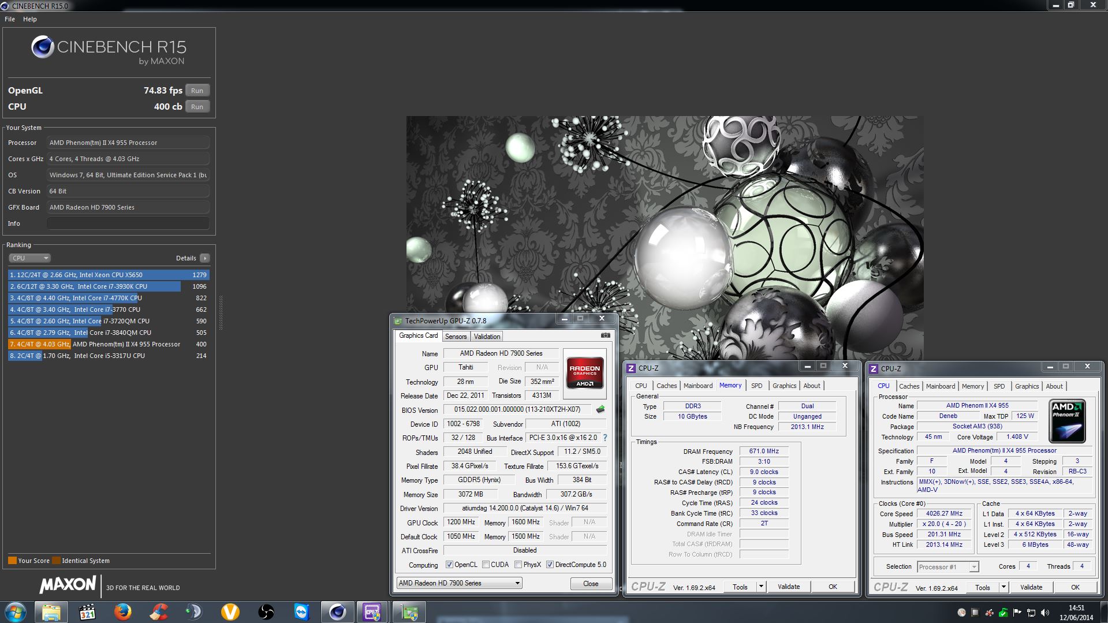Click Close button in GPU-Z
Screen dimensions: 1108x623
tap(591, 584)
